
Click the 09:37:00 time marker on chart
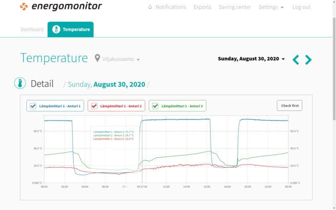pos(142,186)
